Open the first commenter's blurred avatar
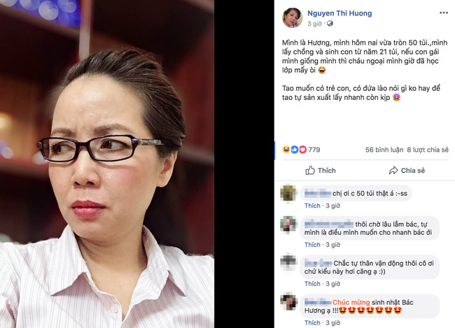 tap(288, 193)
